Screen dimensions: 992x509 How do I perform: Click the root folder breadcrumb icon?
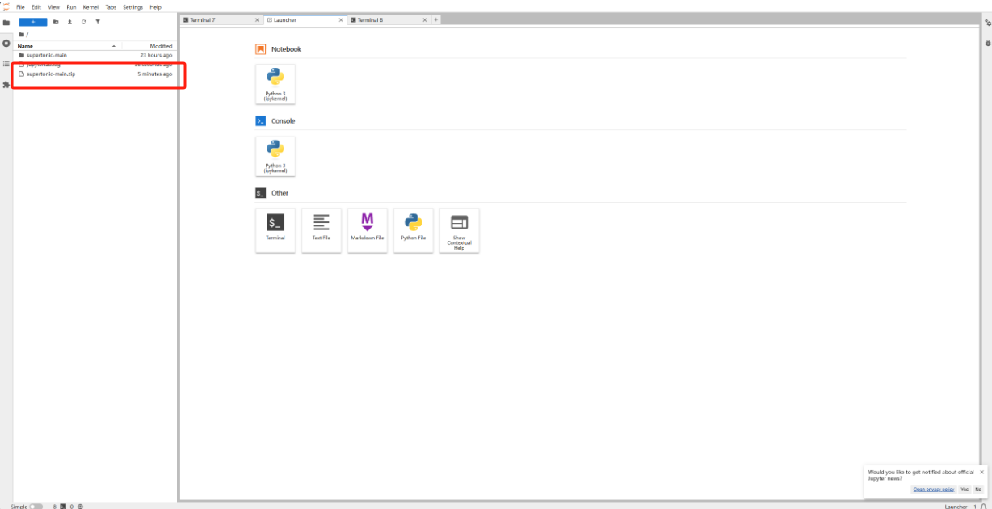pyautogui.click(x=21, y=35)
